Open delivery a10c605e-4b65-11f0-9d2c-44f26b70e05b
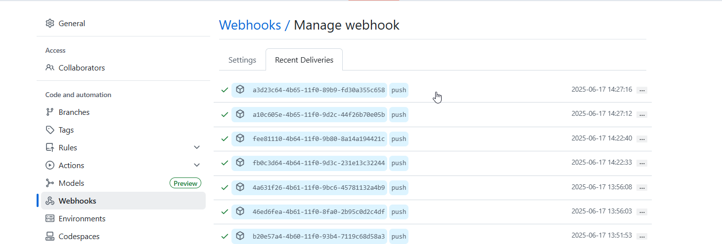This screenshot has width=722, height=244. pos(318,115)
